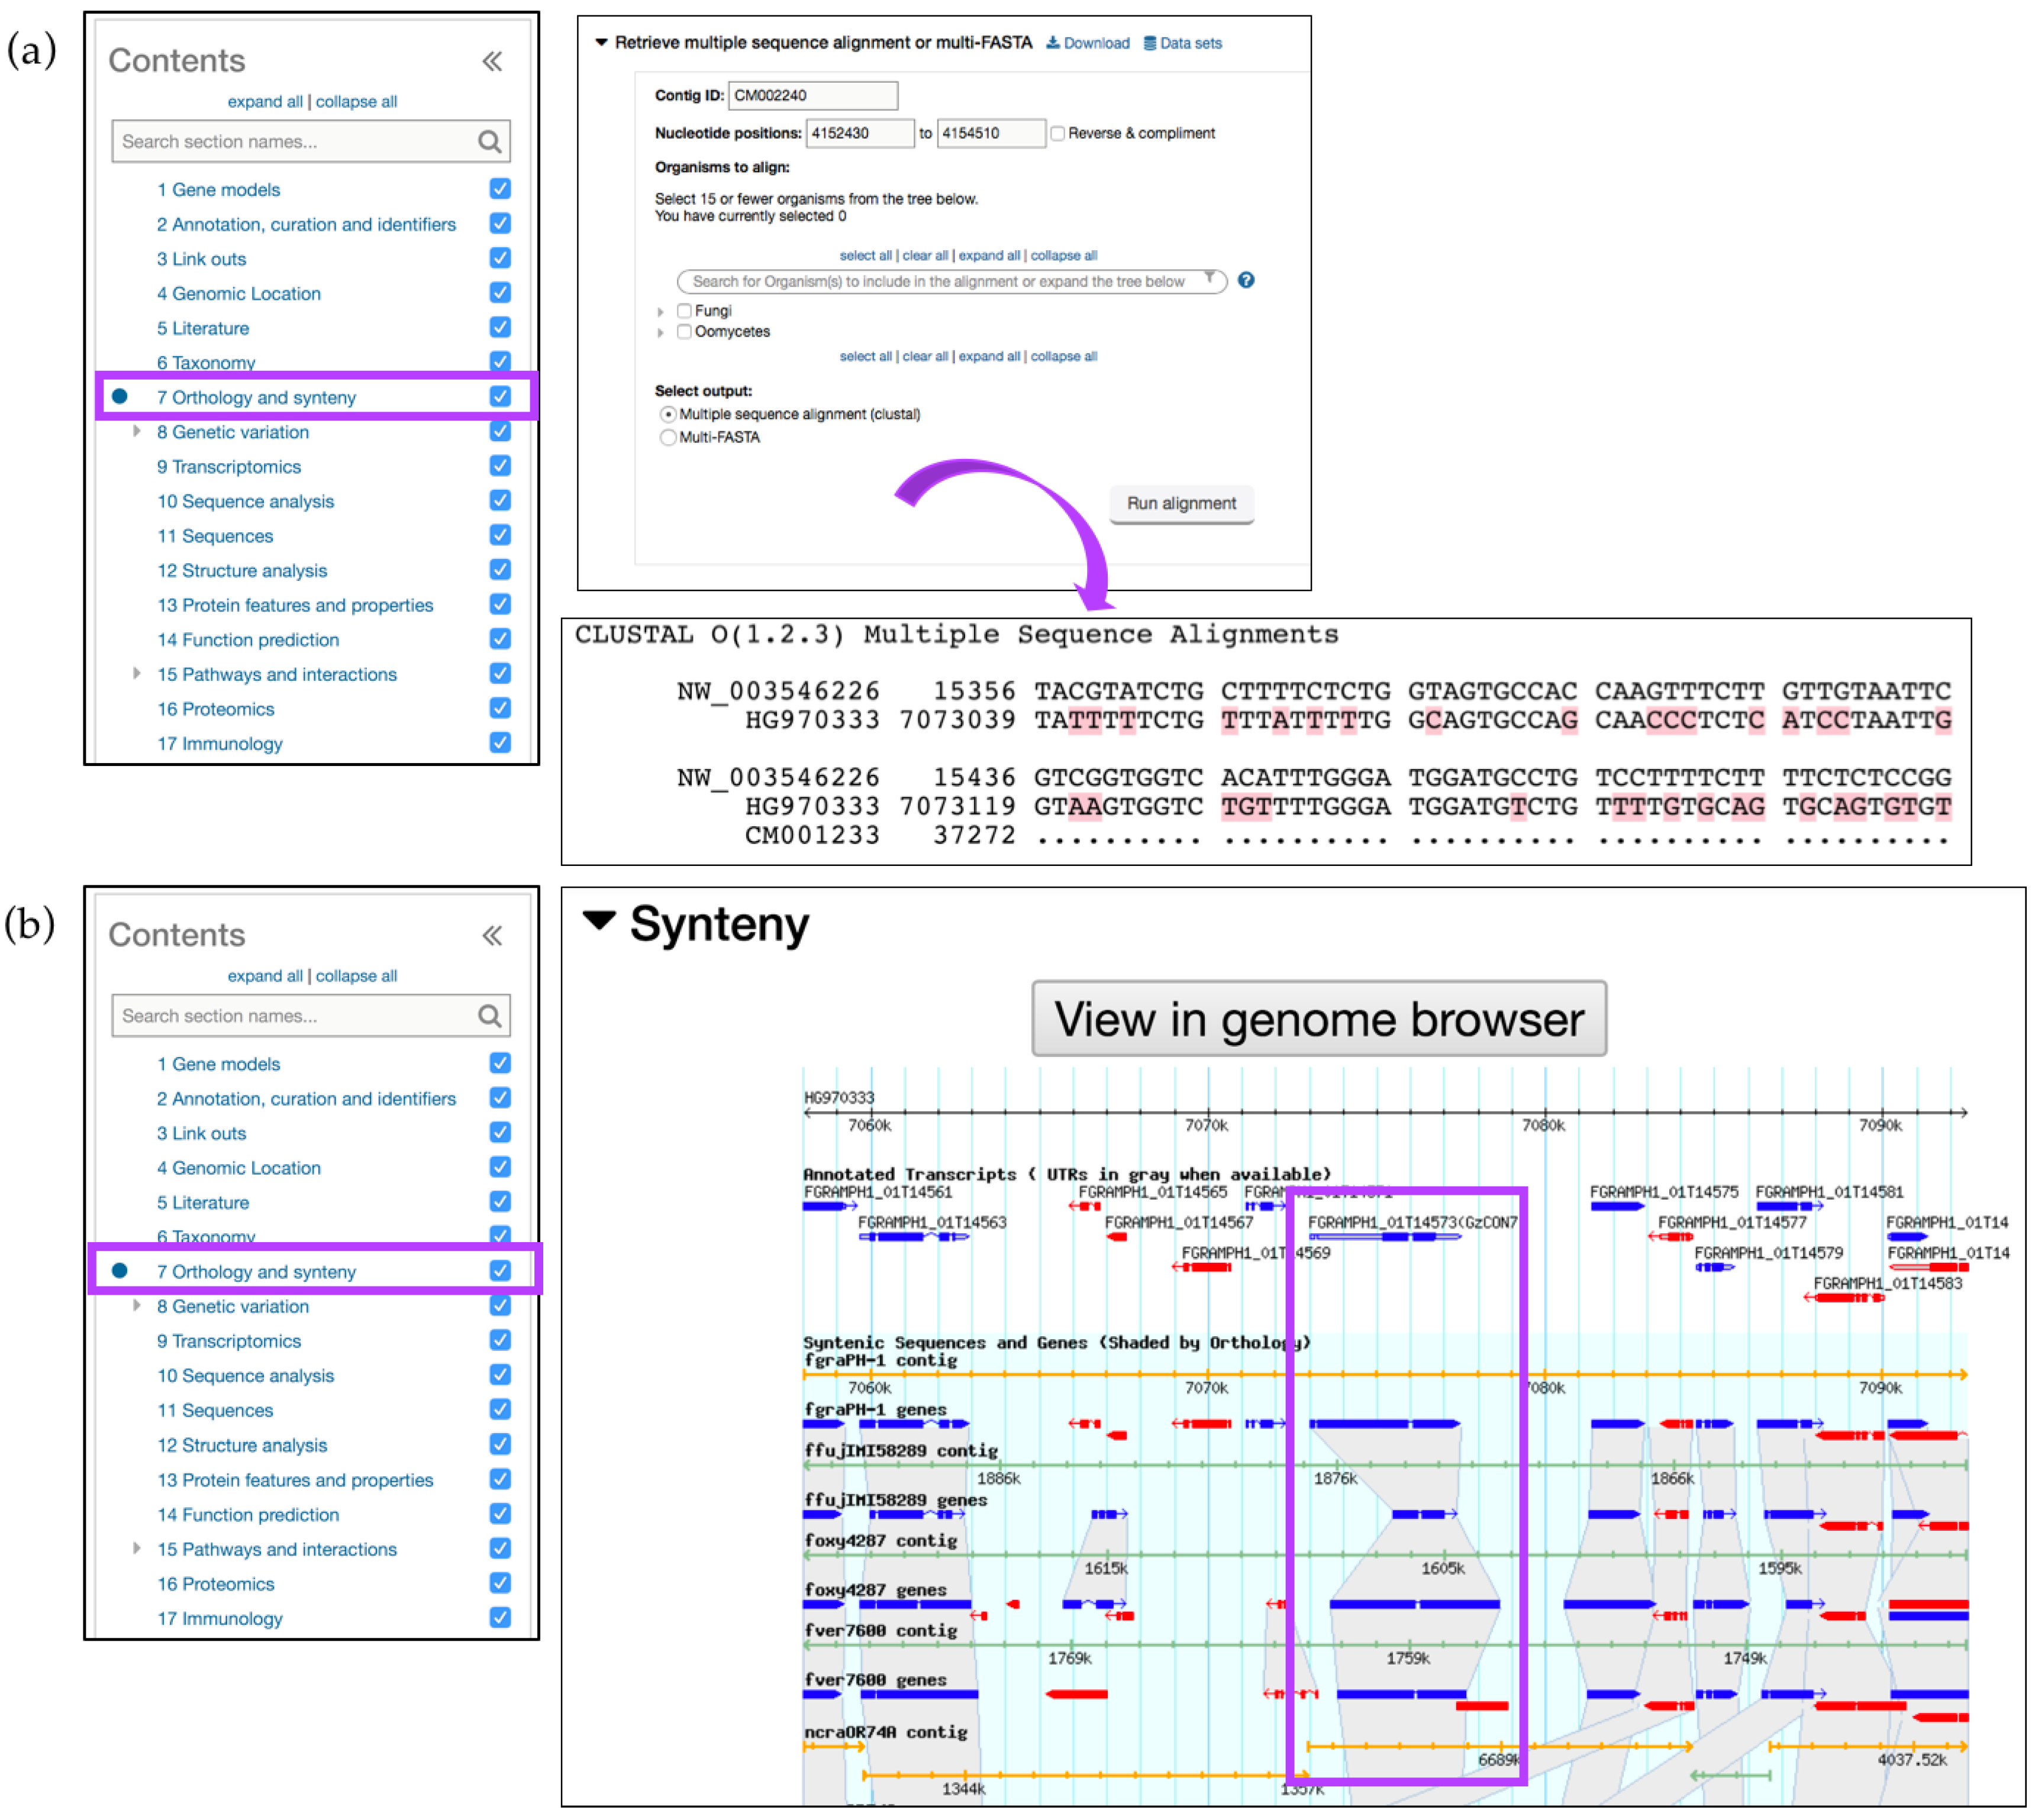Expand 15 Pathways and interactions in upper Contents
The width and height of the screenshot is (2035, 1820).
137,673
